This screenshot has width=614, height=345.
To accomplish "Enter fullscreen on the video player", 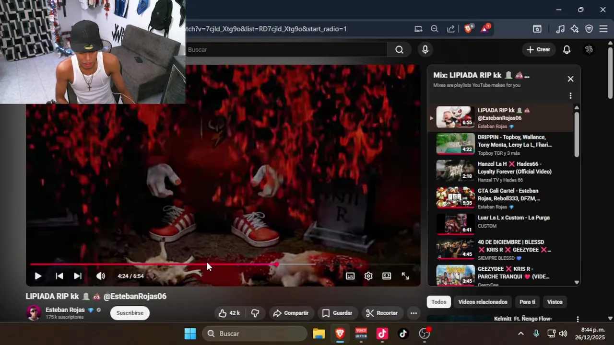I will tap(405, 276).
